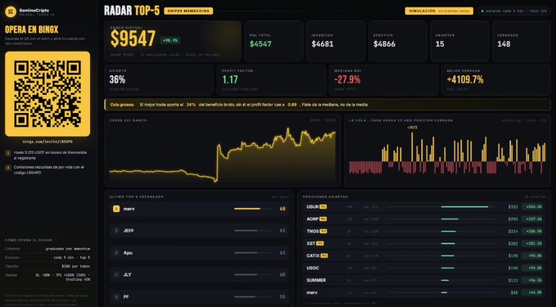Viewport: 556px width, 307px height.
Task: Click the MEJOR CERRADA +4109.7% value
Action: point(465,79)
